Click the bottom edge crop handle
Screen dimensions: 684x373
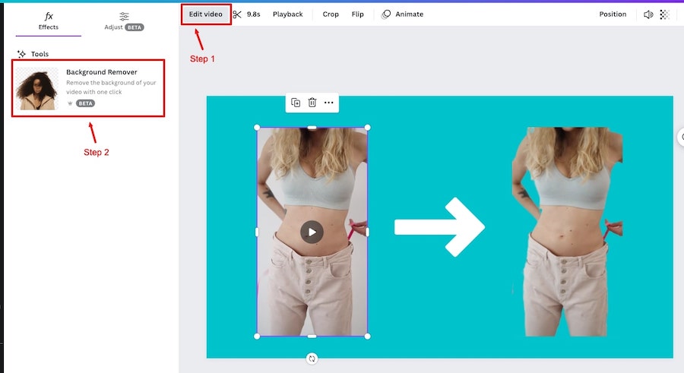pyautogui.click(x=312, y=336)
